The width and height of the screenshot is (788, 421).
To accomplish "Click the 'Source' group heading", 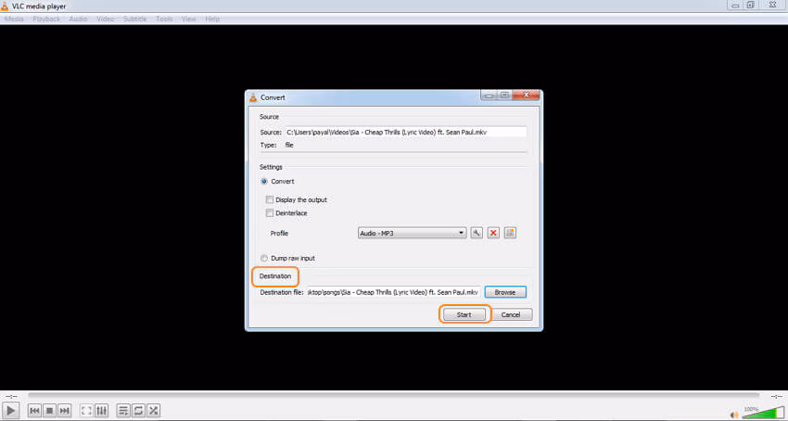I will [x=269, y=117].
